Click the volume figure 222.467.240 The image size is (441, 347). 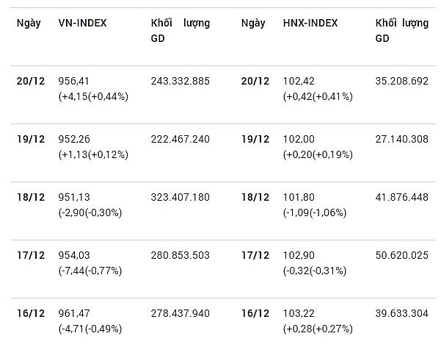tap(180, 139)
